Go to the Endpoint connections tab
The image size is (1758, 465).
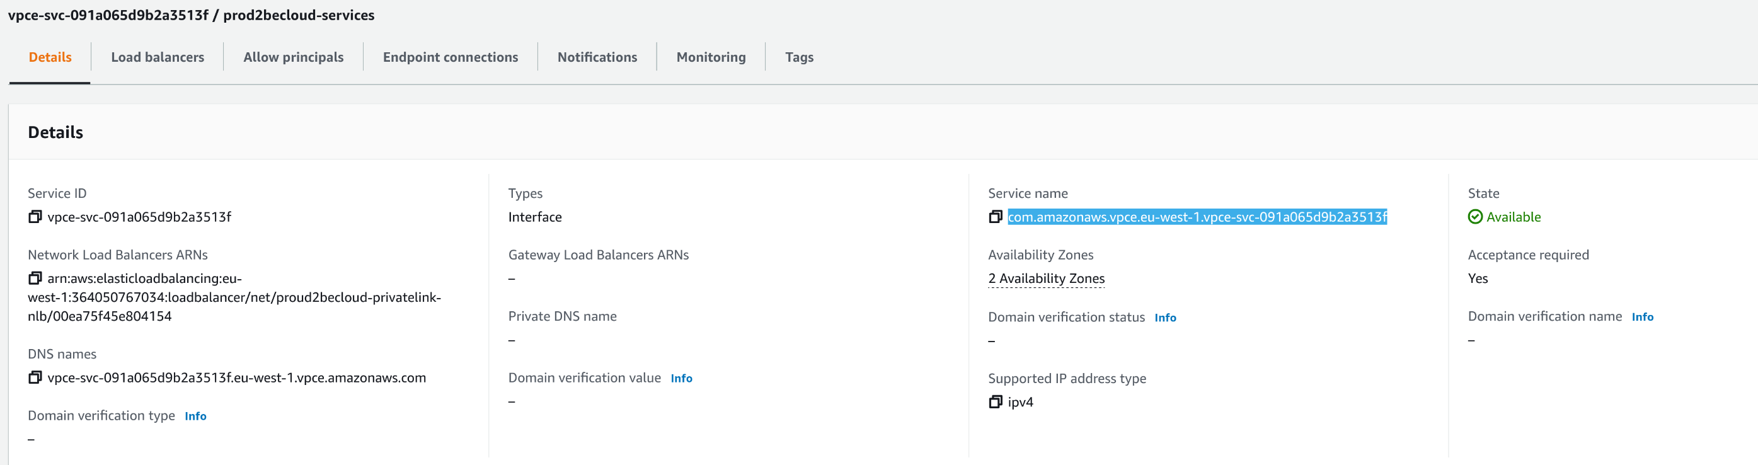click(450, 57)
